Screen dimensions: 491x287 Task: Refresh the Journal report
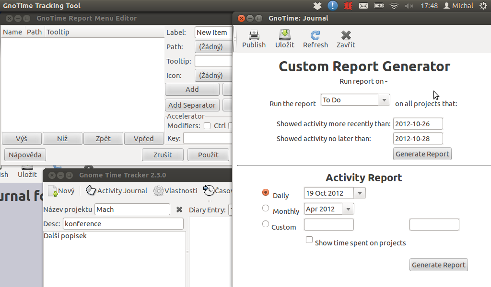click(316, 39)
